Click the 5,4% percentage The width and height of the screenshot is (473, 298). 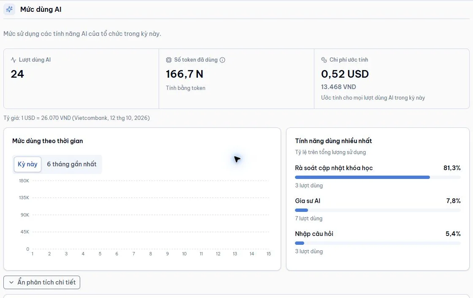point(453,234)
